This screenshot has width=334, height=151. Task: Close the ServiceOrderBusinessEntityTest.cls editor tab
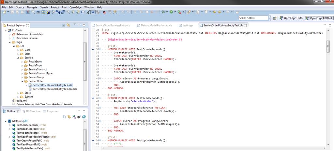point(245,25)
